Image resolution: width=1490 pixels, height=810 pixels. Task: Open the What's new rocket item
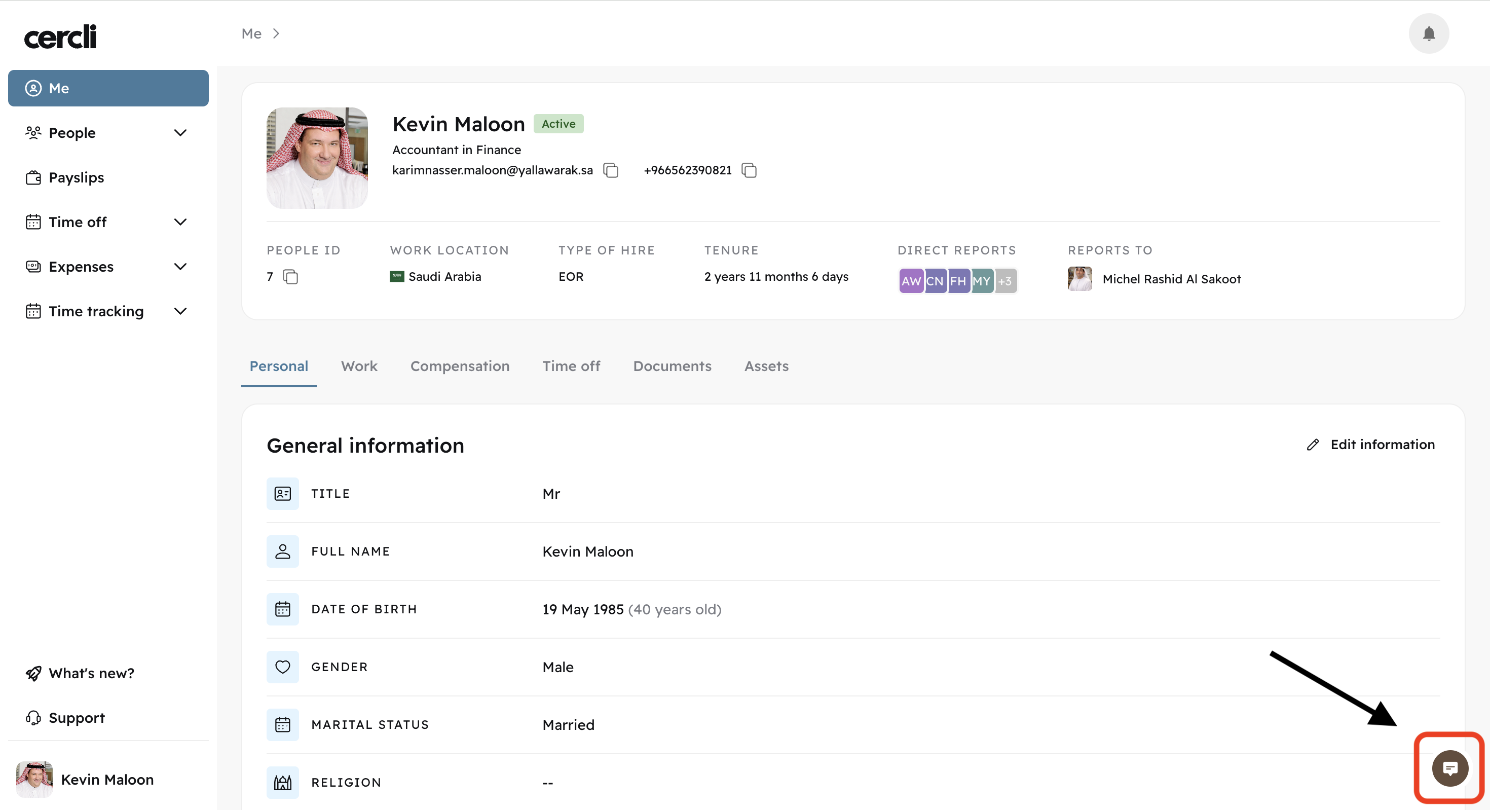91,673
